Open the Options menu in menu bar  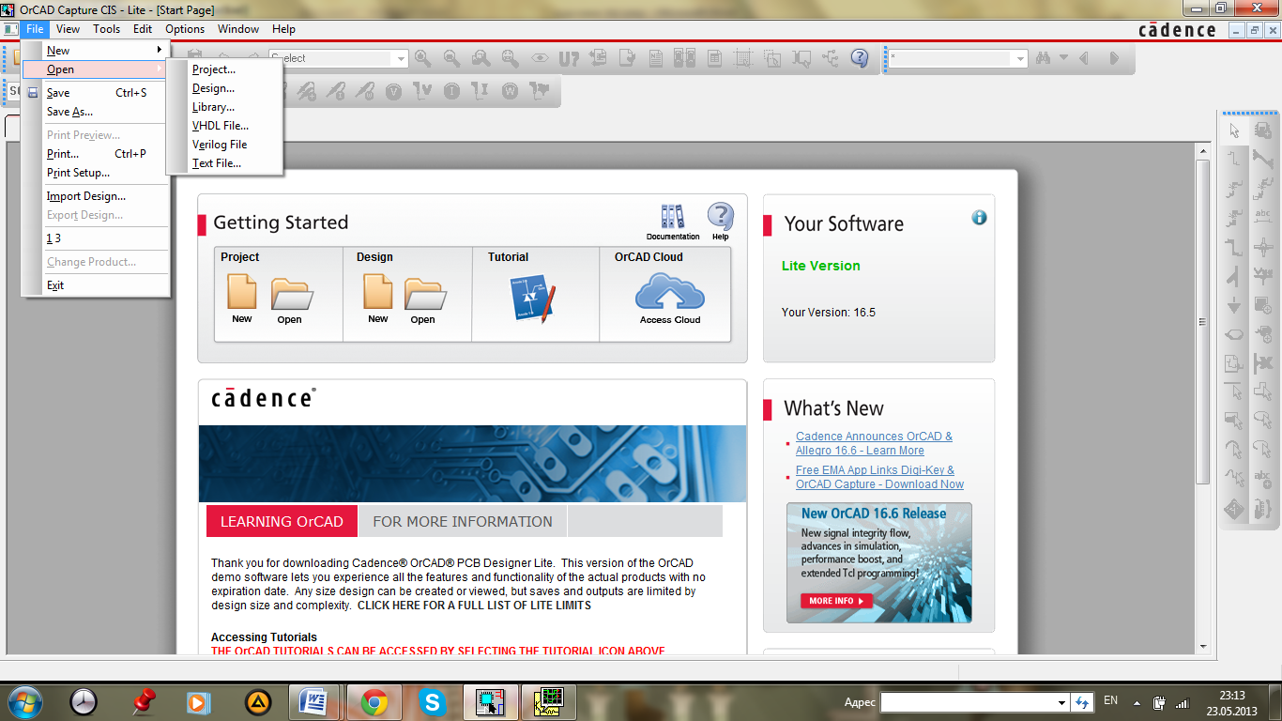185,29
